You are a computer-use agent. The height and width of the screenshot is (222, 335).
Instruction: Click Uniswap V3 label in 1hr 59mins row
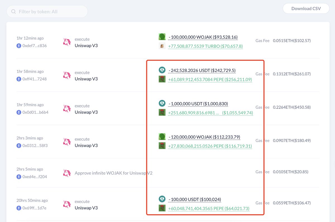tap(86, 112)
